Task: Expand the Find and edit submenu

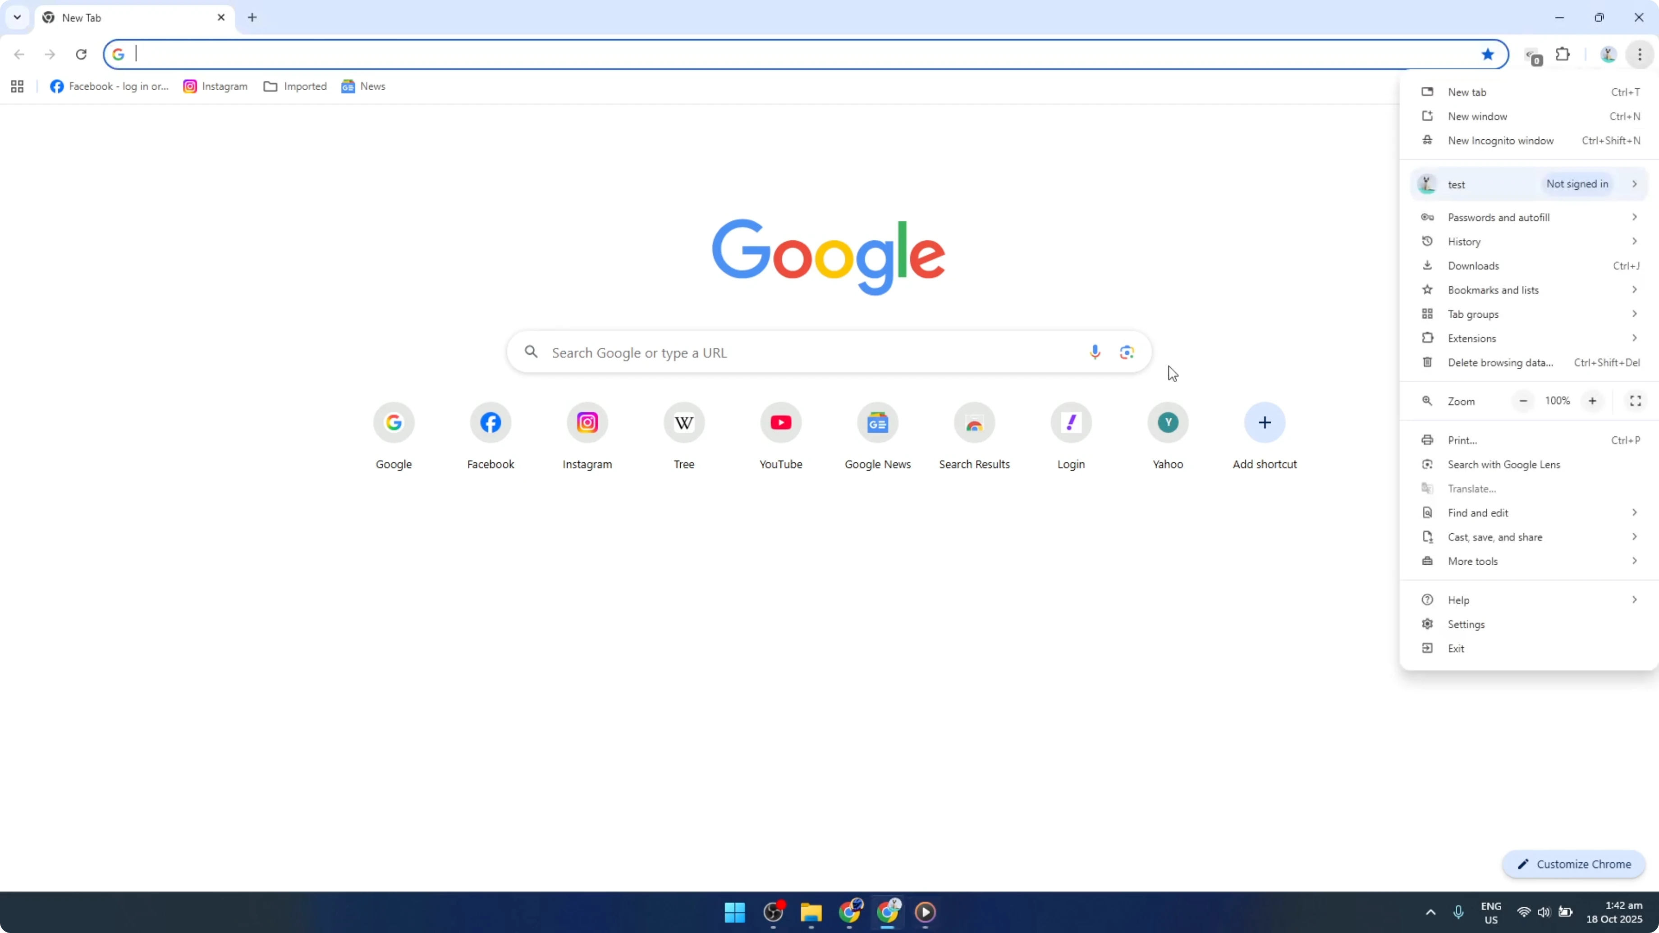Action: pos(1529,512)
